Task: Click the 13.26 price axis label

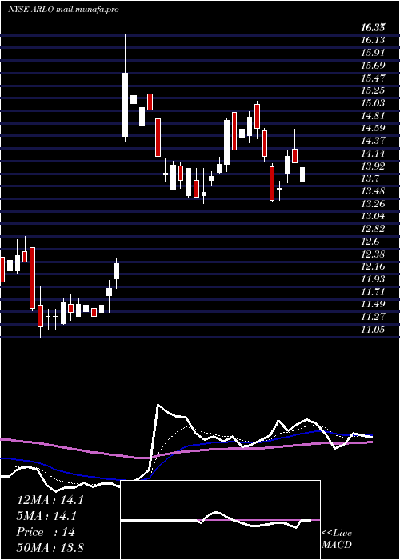Action: coord(373,204)
